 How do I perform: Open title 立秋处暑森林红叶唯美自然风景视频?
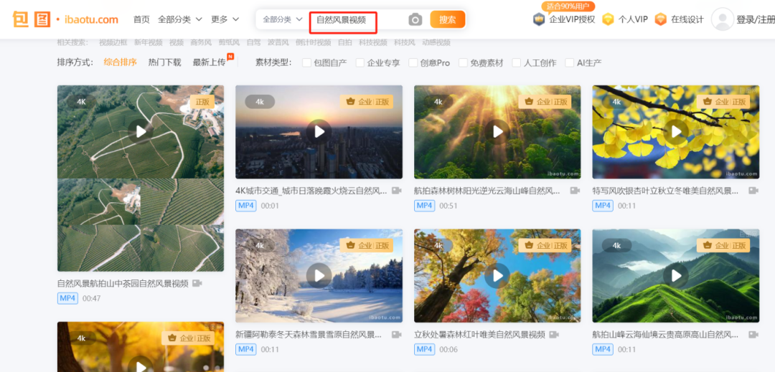point(479,335)
